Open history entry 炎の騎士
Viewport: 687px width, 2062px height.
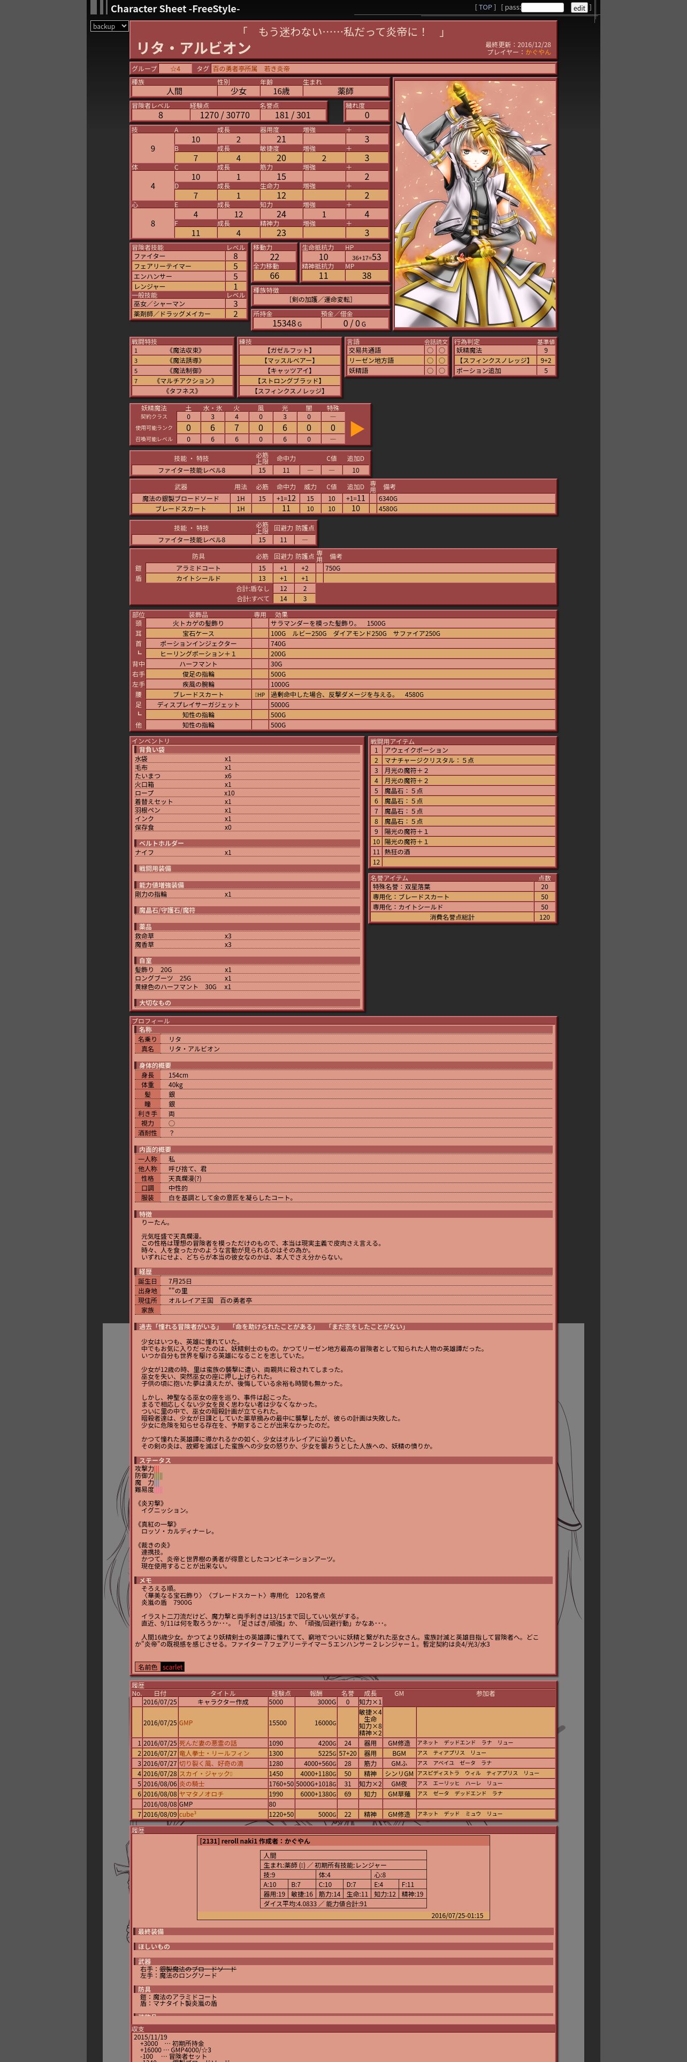click(x=192, y=1784)
